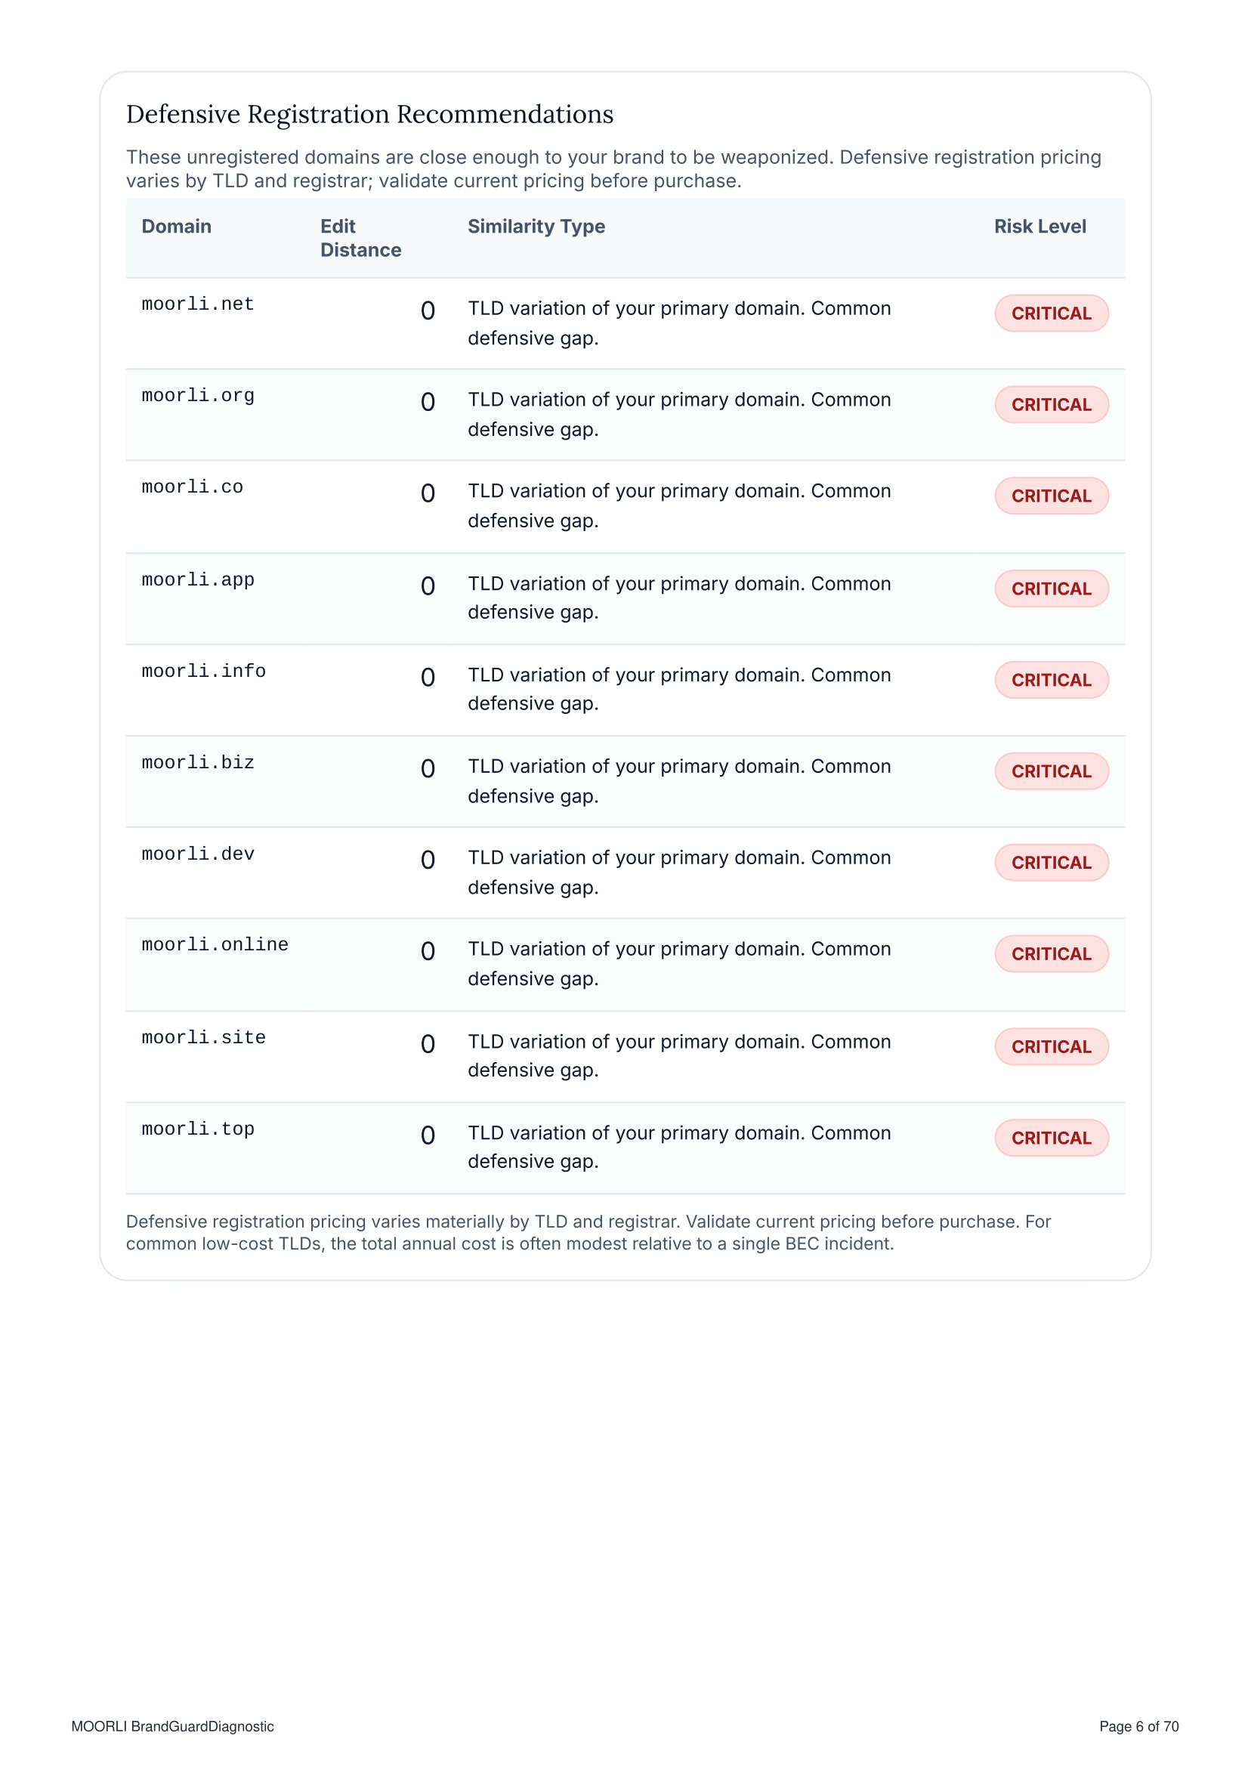Select the moorli.org domain text

tap(198, 396)
